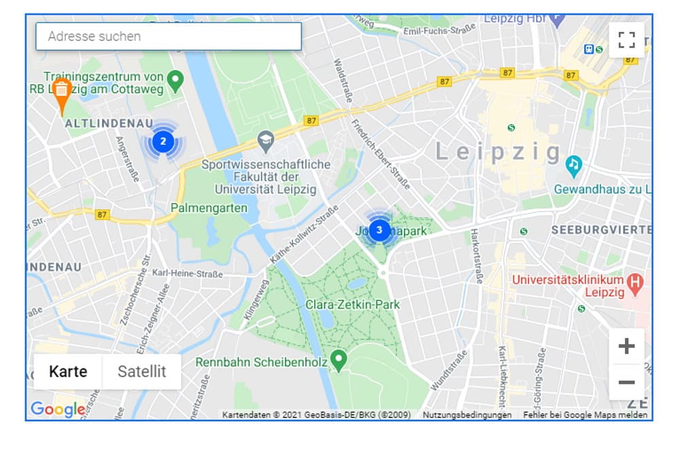The image size is (680, 452).
Task: Click the orange trash bin map pin
Action: pos(61,92)
